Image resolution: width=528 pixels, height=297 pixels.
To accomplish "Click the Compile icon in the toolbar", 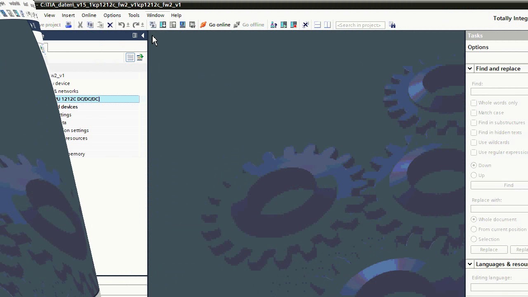I will click(x=153, y=25).
